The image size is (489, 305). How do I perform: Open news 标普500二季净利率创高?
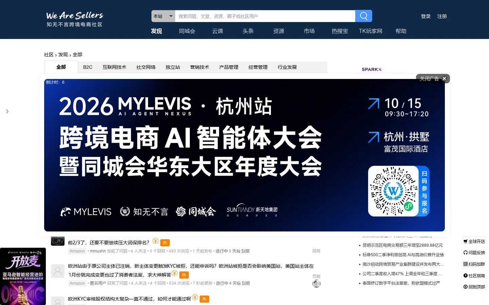click(403, 255)
